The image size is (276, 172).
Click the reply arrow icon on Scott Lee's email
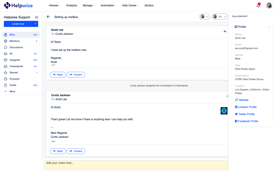pos(225,31)
